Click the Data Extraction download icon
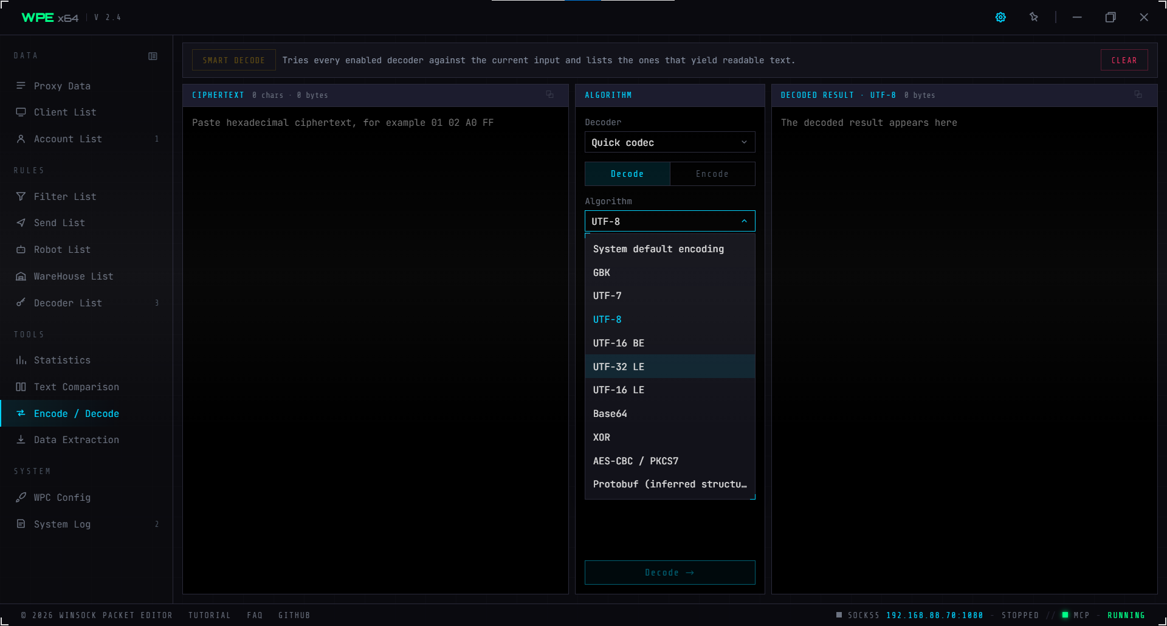Image resolution: width=1167 pixels, height=626 pixels. point(21,439)
